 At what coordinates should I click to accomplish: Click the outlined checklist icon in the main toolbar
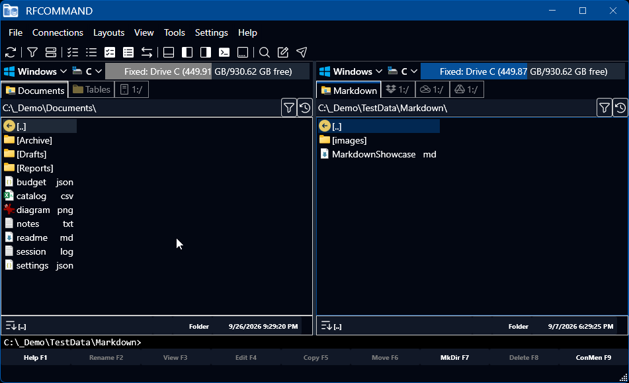click(x=73, y=52)
